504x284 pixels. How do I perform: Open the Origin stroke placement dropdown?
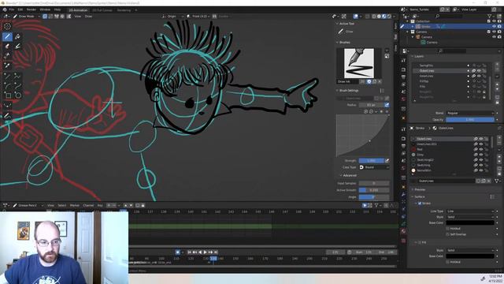172,16
